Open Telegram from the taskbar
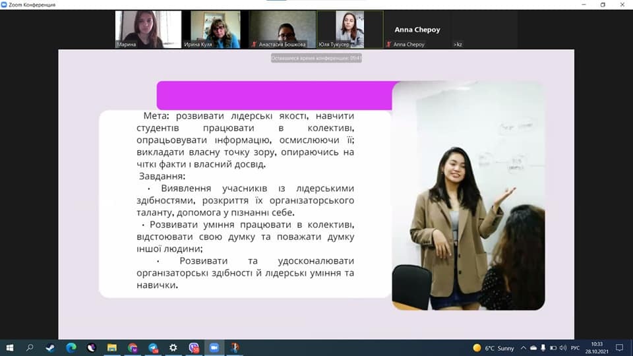The height and width of the screenshot is (356, 633). tap(153, 347)
